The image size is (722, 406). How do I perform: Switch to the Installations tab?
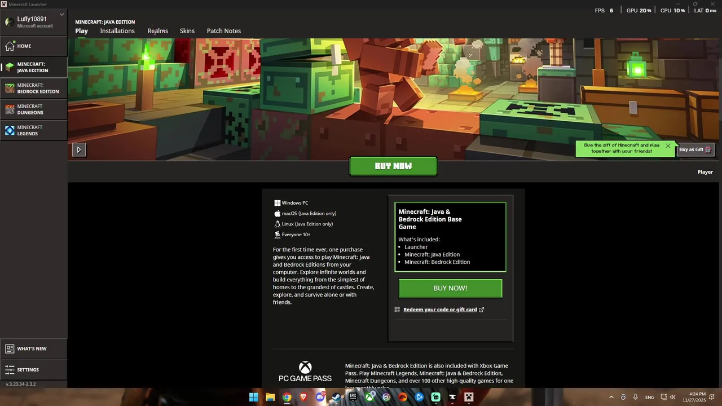pos(117,31)
